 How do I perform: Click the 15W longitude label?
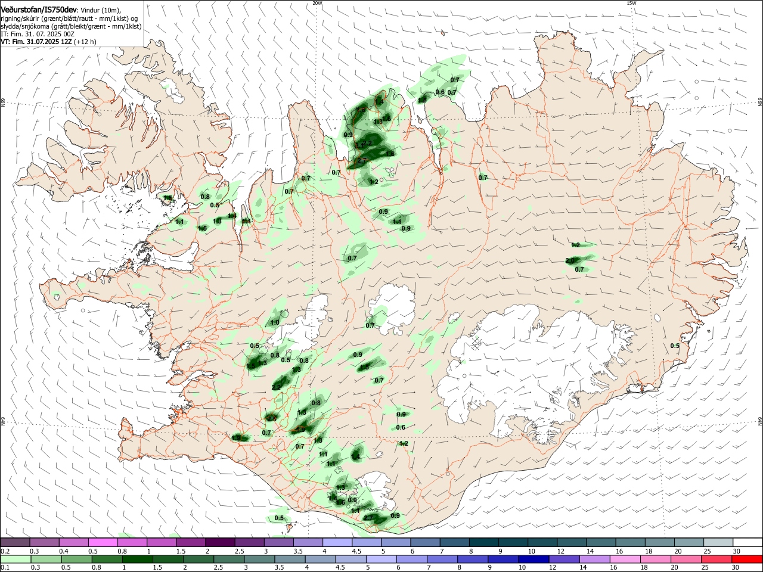click(x=631, y=3)
